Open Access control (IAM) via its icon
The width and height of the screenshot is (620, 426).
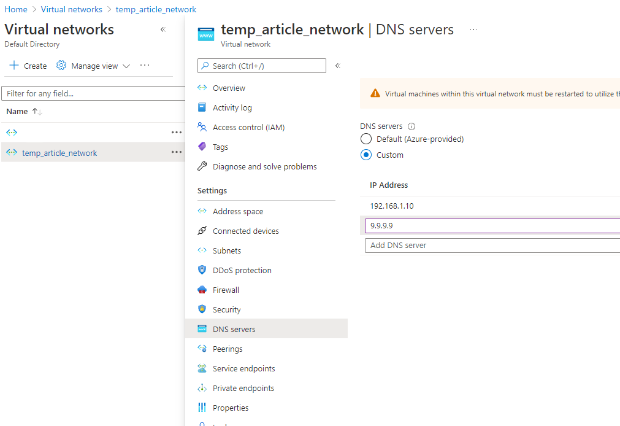[x=202, y=127]
